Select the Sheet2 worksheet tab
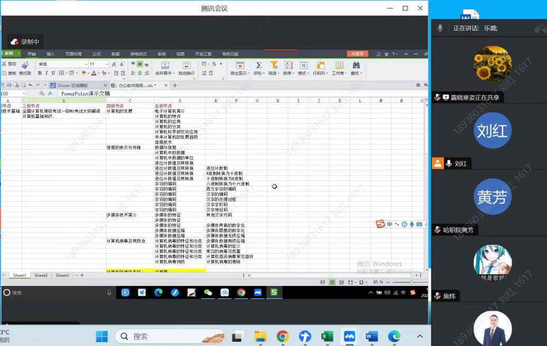 pyautogui.click(x=41, y=275)
